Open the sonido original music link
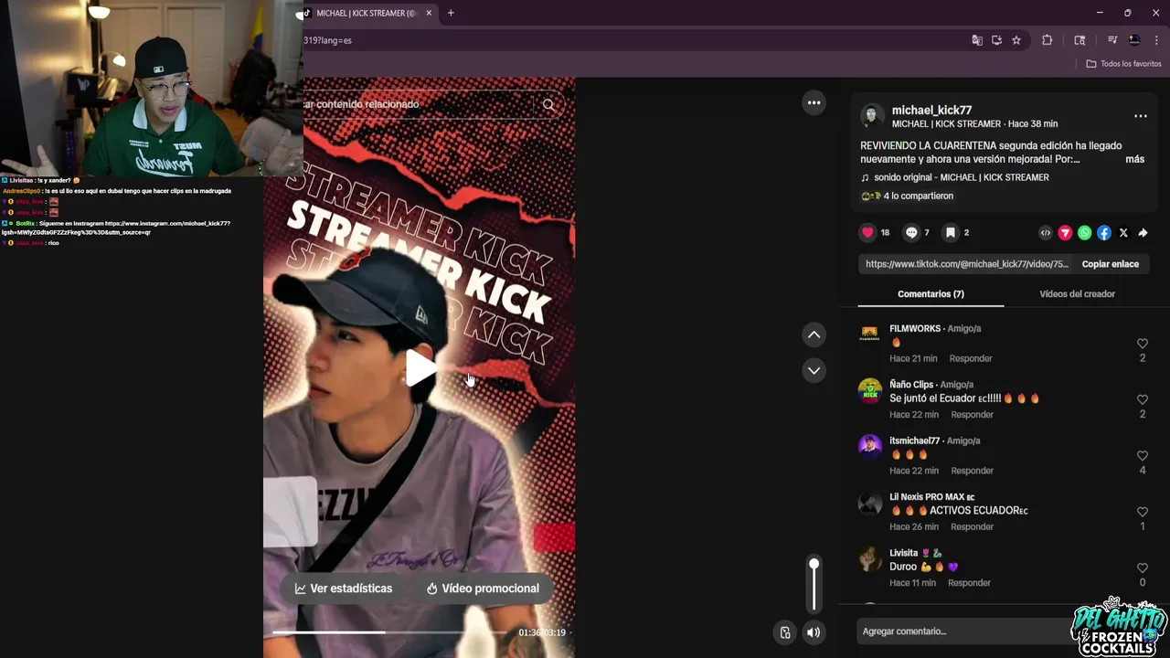The image size is (1170, 658). click(x=961, y=177)
